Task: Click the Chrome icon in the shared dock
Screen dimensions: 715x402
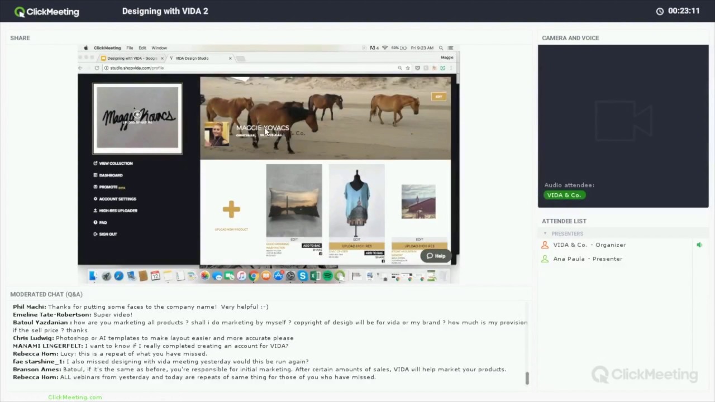Action: pyautogui.click(x=254, y=276)
